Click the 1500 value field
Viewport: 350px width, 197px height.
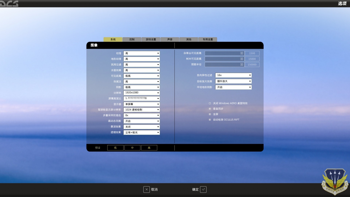click(x=252, y=53)
